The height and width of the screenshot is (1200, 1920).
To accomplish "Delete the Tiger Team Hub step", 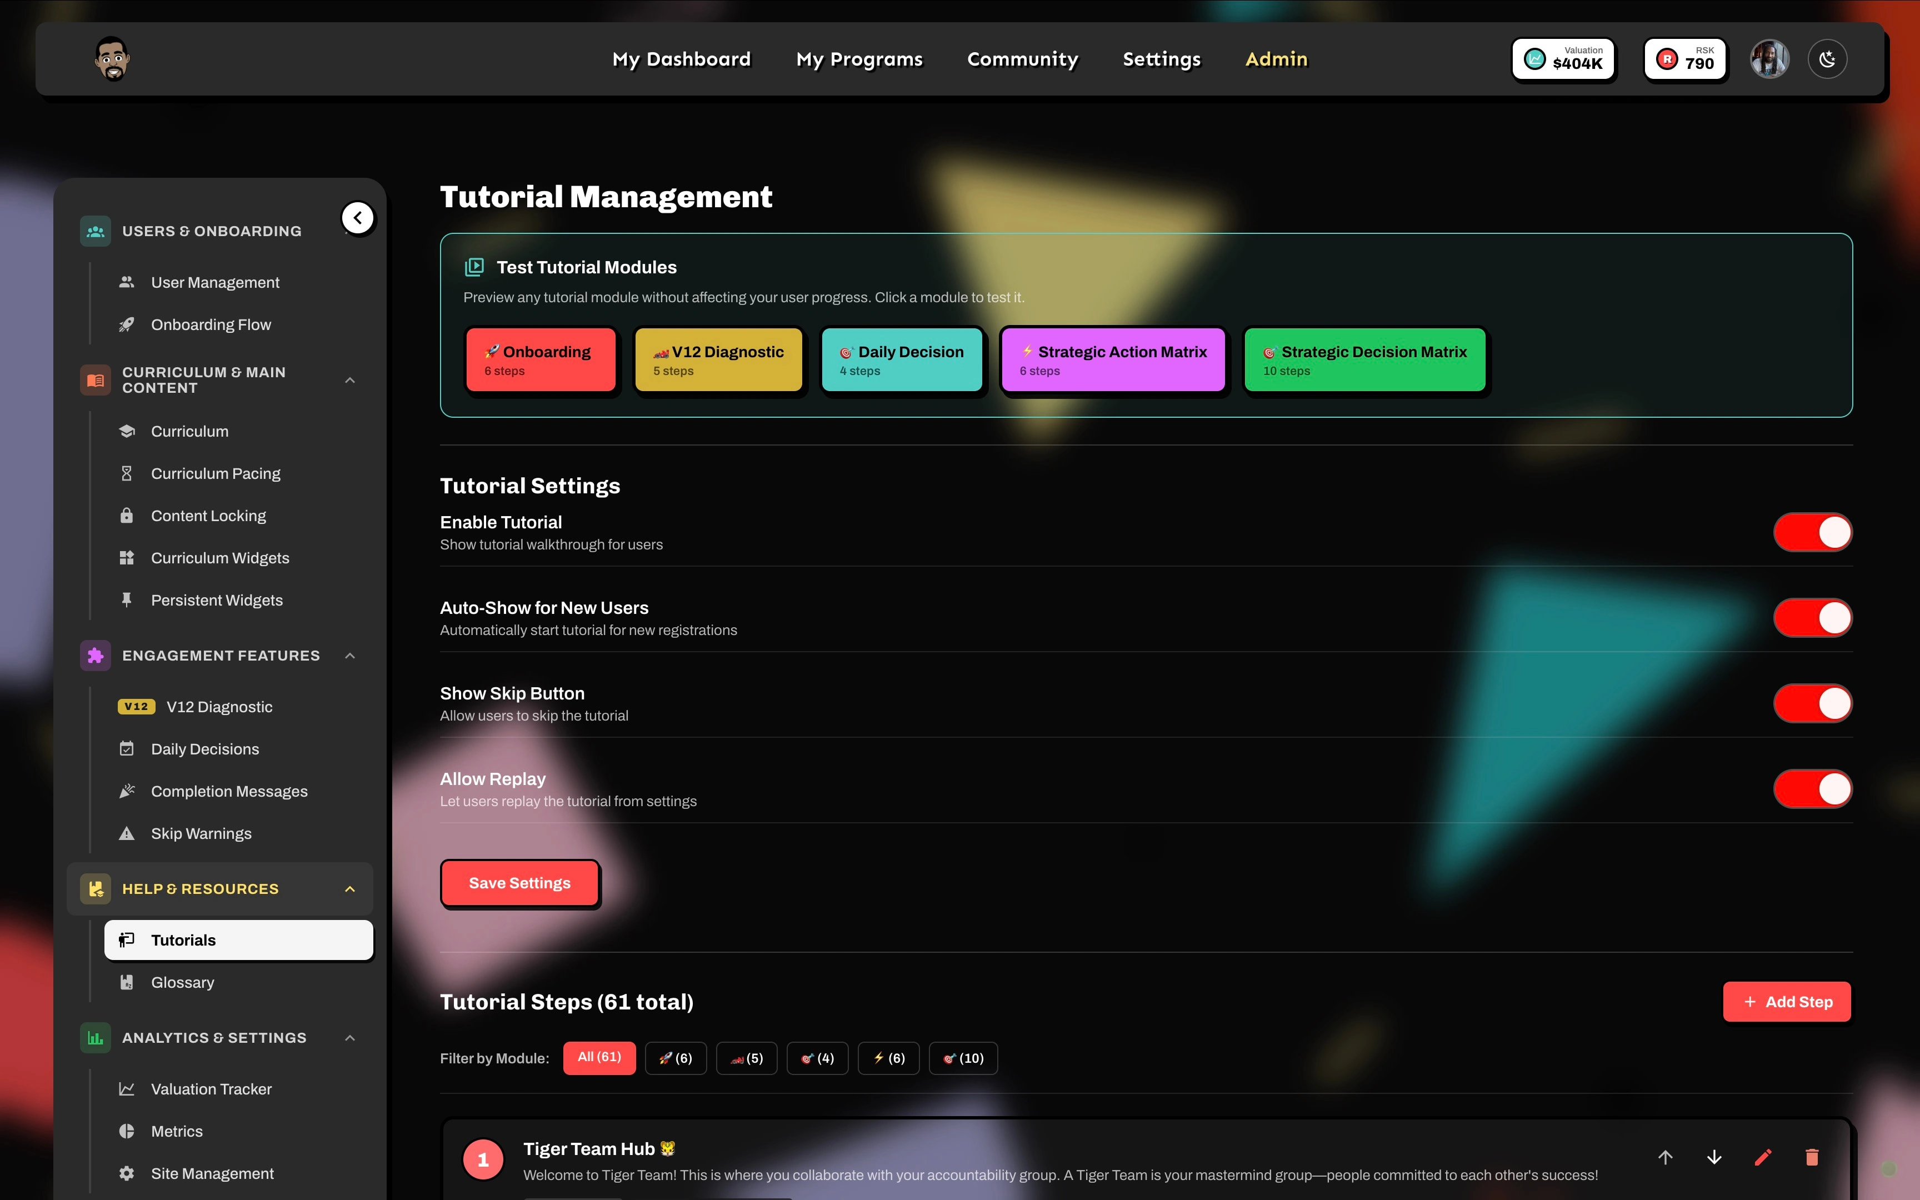I will [x=1812, y=1157].
